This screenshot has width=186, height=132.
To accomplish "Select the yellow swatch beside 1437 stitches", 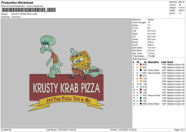I will click(141, 81).
